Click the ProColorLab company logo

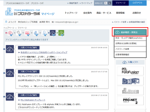click(x=22, y=12)
